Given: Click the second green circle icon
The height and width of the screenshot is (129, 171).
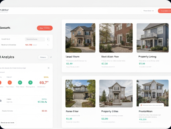Looking at the screenshot, I should (30, 82).
